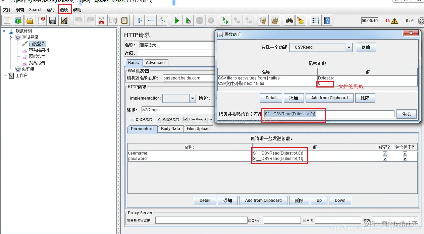Click the Toggle enable/disable toolbar icon
Image resolution: width=424 pixels, height=234 pixels.
pyautogui.click(x=162, y=20)
